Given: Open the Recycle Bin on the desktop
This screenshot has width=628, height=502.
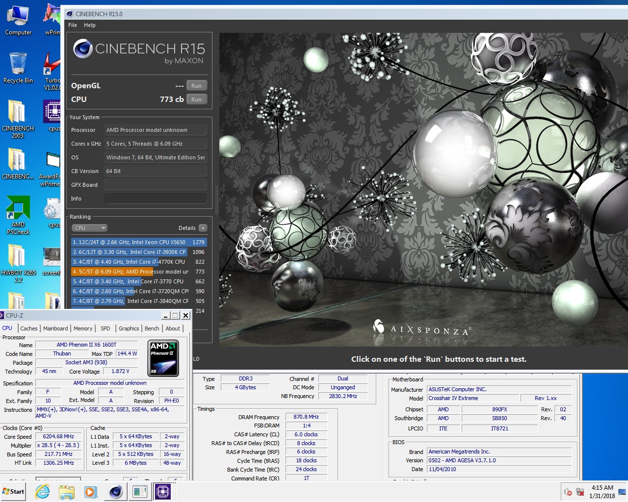Looking at the screenshot, I should [18, 68].
